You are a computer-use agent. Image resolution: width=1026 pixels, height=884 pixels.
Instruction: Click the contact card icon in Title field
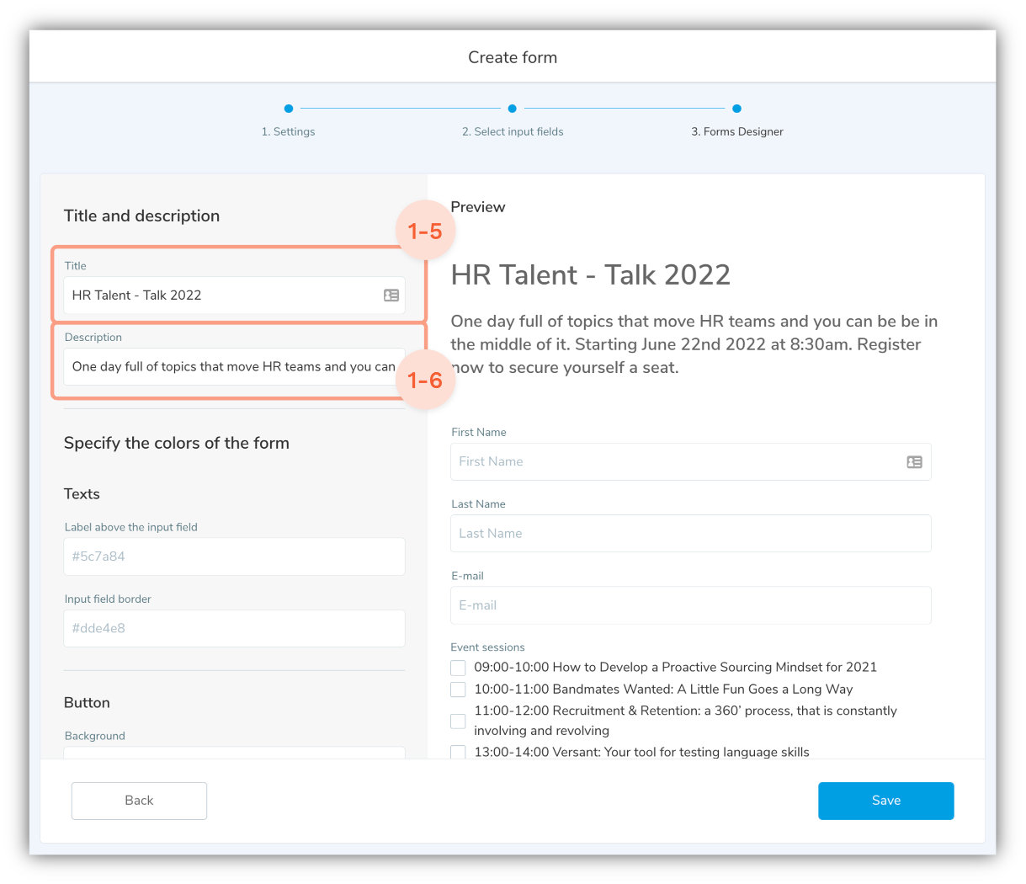tap(391, 296)
